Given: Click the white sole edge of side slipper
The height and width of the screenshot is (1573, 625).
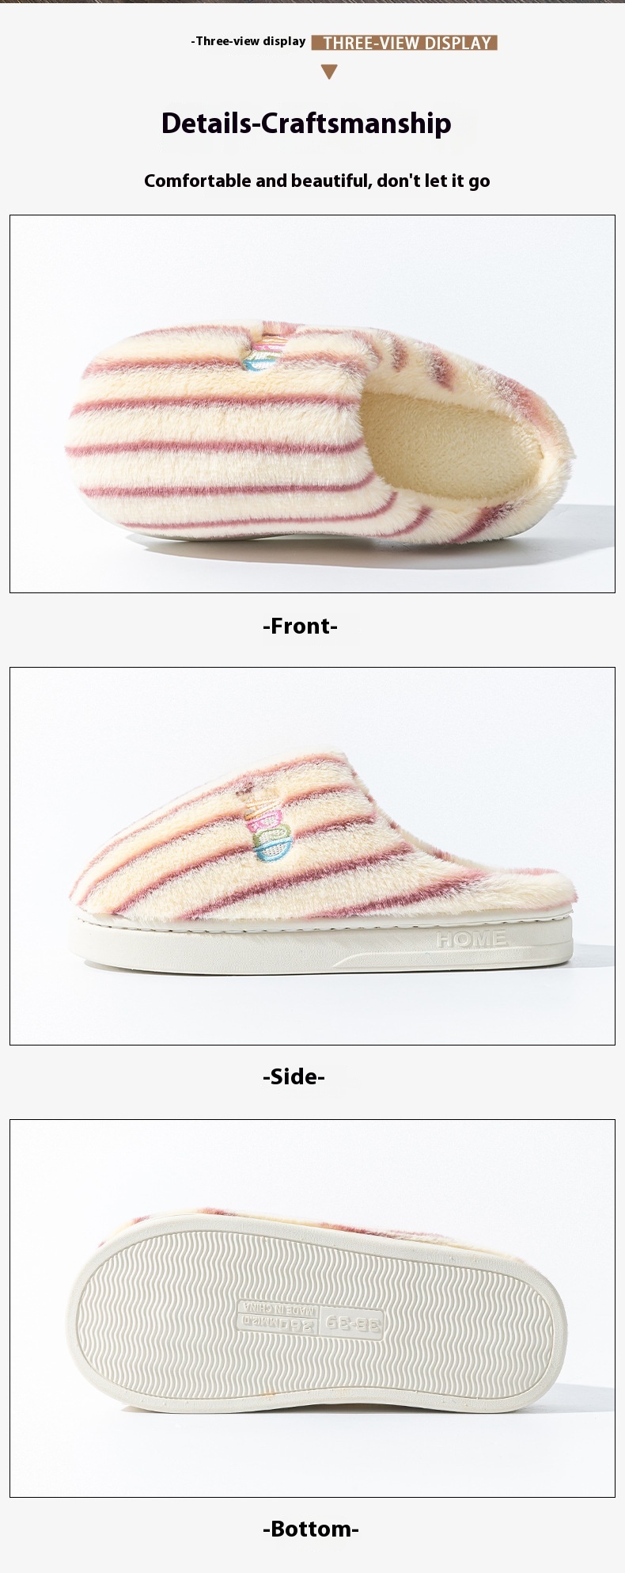Looking at the screenshot, I should [320, 947].
